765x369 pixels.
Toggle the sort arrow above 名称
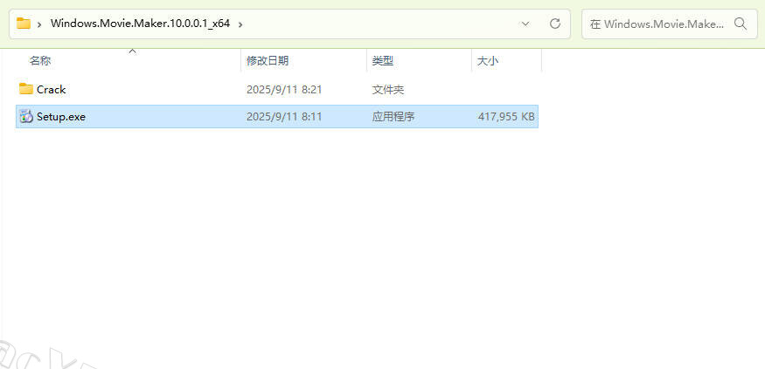tap(132, 51)
